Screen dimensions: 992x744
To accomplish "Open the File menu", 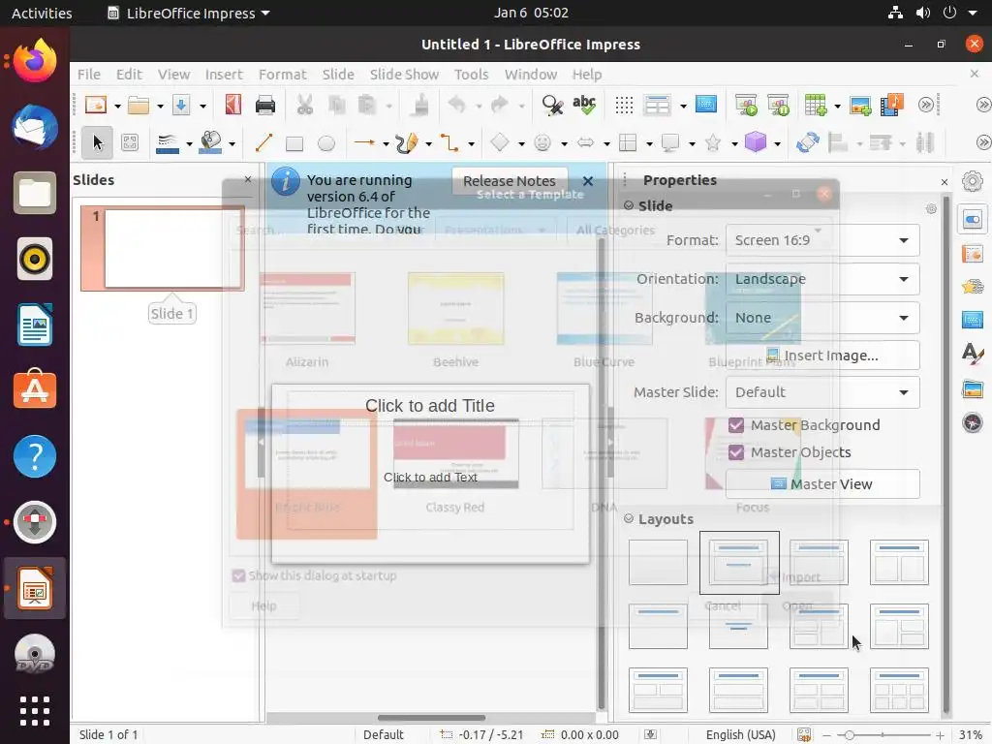I will (x=89, y=74).
